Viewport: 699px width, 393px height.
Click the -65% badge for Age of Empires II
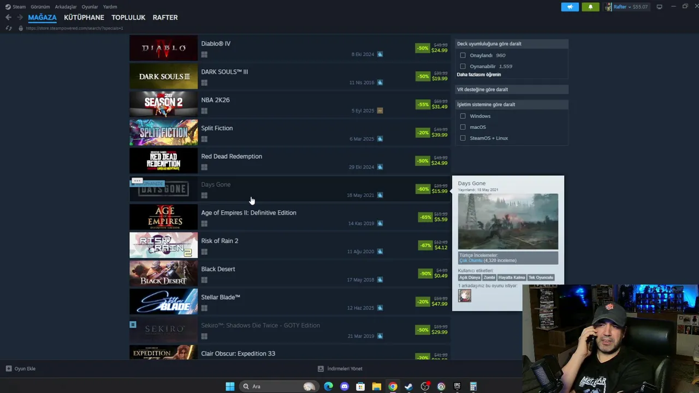click(425, 217)
